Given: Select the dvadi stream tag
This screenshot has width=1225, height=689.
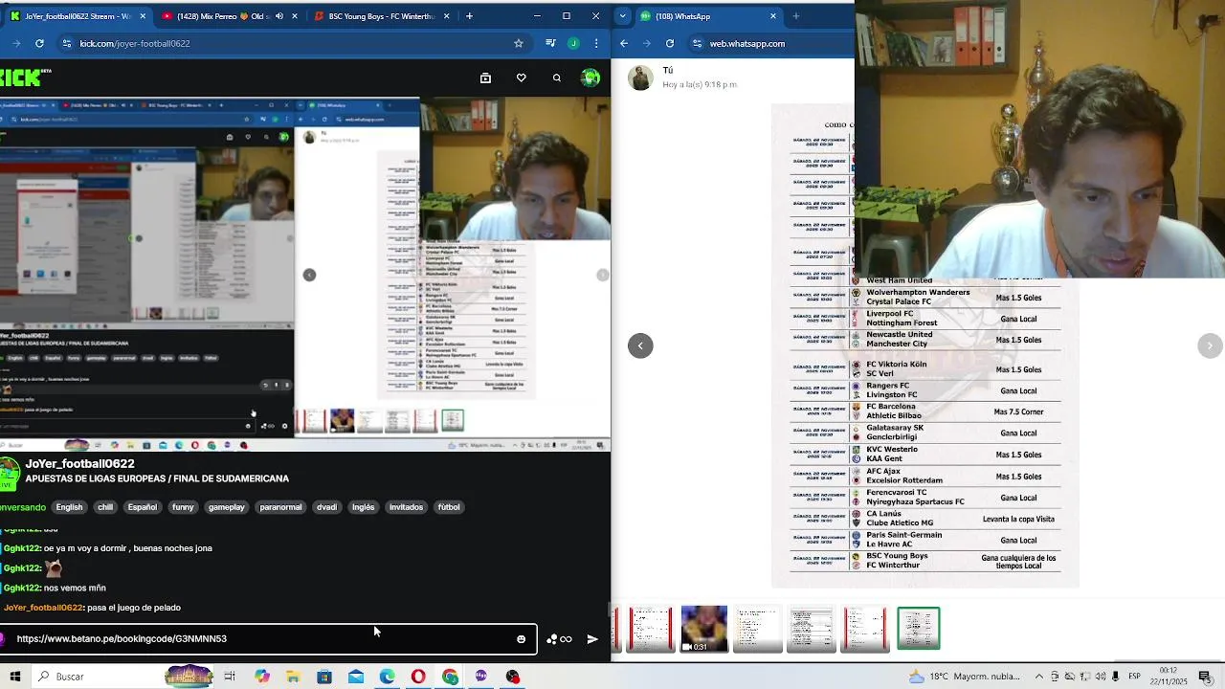Looking at the screenshot, I should tap(326, 507).
